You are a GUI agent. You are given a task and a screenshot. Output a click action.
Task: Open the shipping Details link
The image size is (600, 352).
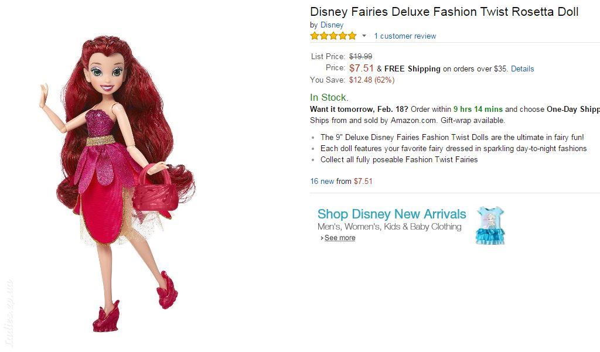coord(522,69)
